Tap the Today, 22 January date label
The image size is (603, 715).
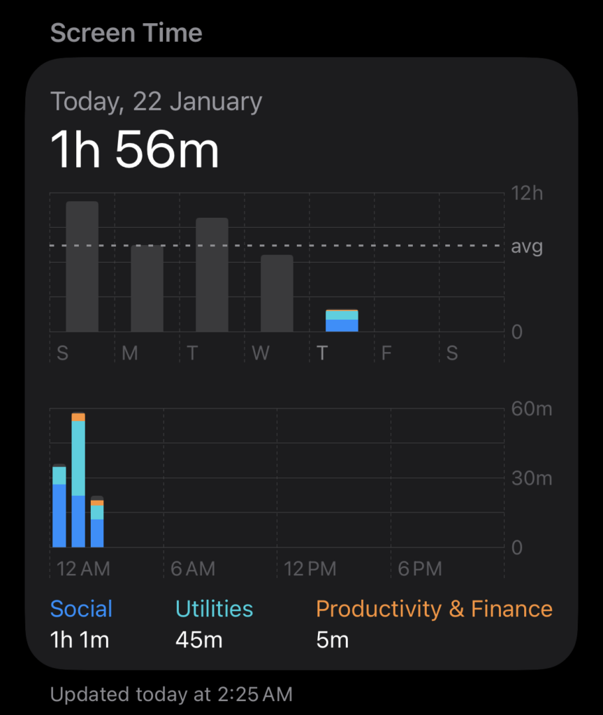[157, 102]
